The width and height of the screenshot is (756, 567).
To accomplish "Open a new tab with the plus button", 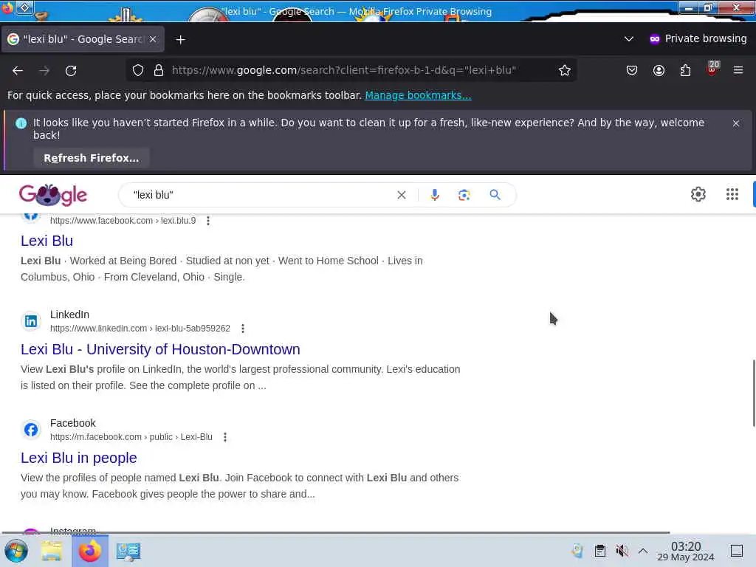I will (180, 40).
